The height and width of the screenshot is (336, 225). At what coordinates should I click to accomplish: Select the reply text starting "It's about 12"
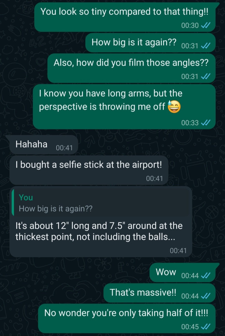click(x=99, y=231)
